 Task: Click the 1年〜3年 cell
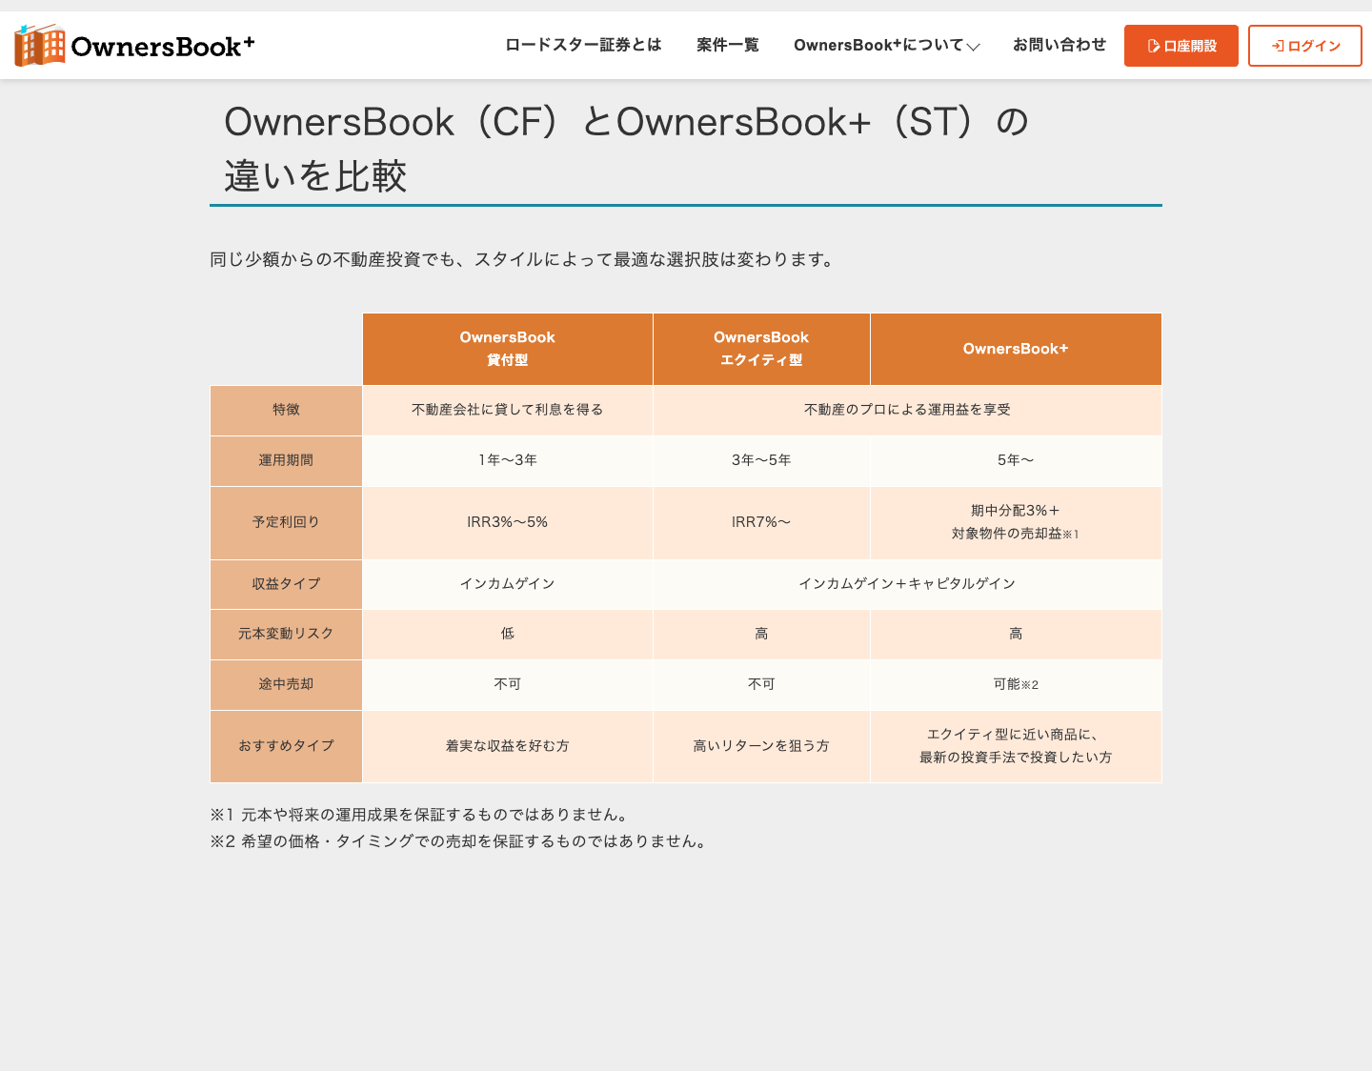click(x=508, y=460)
